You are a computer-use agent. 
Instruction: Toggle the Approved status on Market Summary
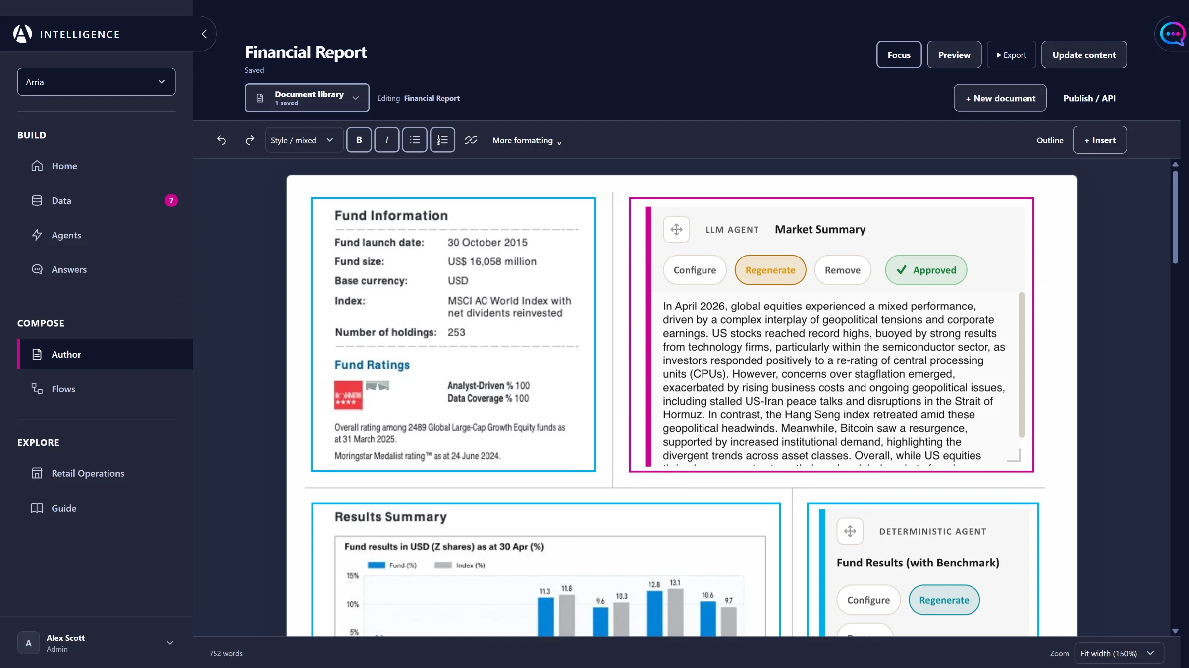click(926, 270)
